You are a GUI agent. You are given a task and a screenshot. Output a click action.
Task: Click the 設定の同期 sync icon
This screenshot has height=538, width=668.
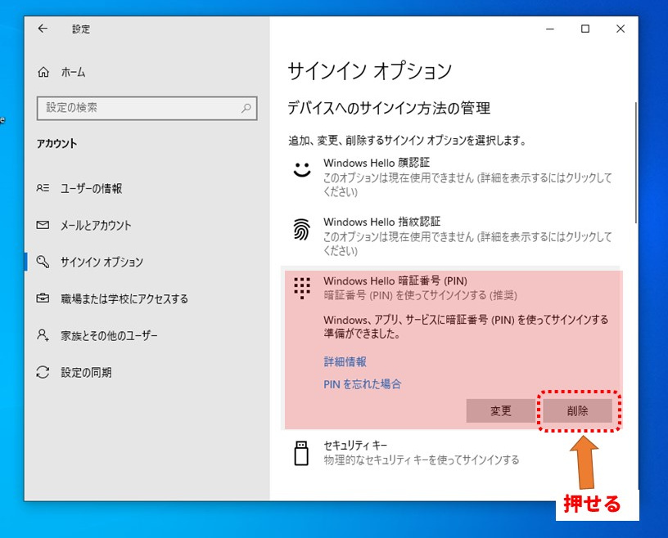pyautogui.click(x=43, y=372)
